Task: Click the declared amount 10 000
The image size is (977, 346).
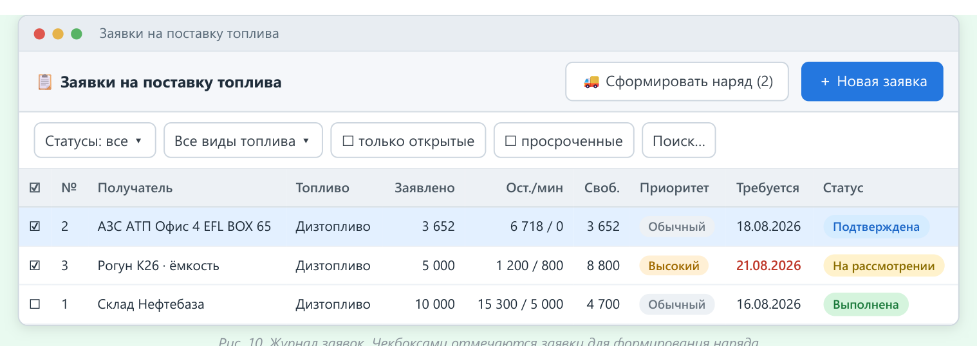Action: [x=435, y=304]
